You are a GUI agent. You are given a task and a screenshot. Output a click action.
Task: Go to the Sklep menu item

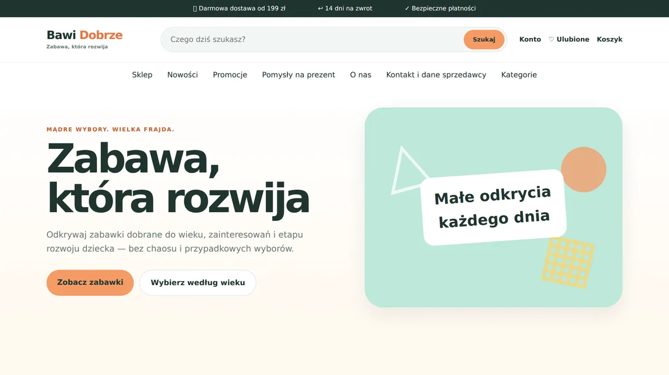[x=142, y=75]
